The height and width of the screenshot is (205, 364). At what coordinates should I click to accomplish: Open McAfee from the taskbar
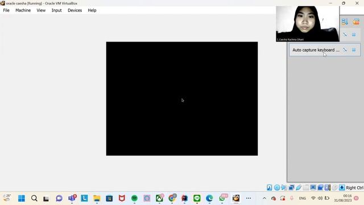click(x=122, y=198)
